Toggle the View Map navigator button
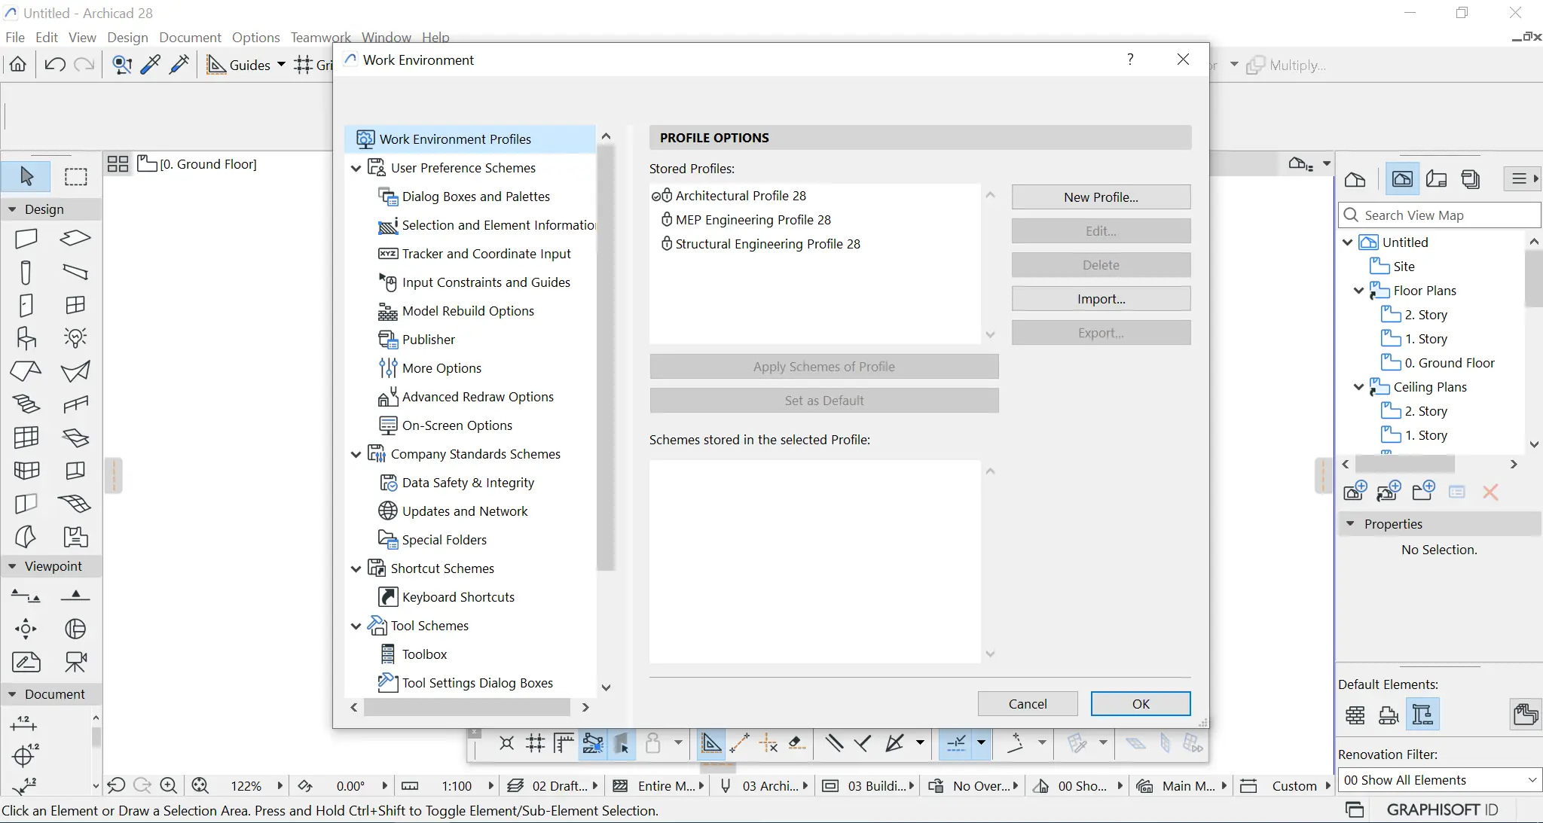The width and height of the screenshot is (1543, 823). [1402, 179]
